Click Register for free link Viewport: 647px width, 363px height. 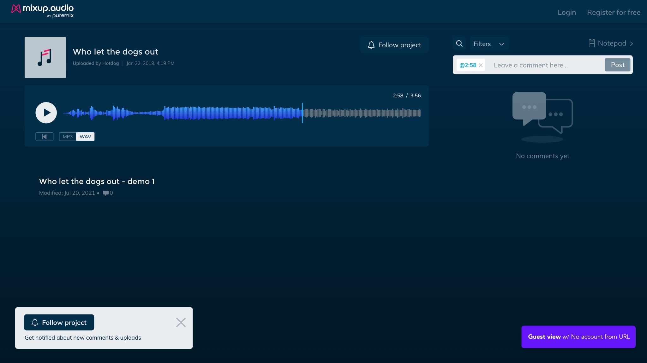coord(614,12)
